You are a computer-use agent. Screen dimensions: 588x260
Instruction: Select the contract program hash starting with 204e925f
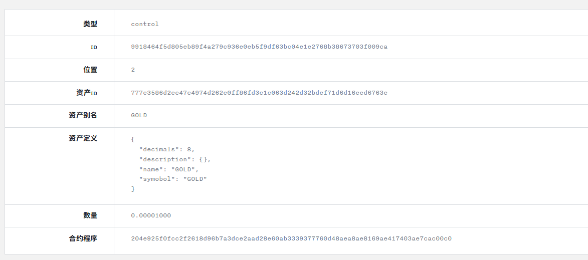[x=291, y=238]
